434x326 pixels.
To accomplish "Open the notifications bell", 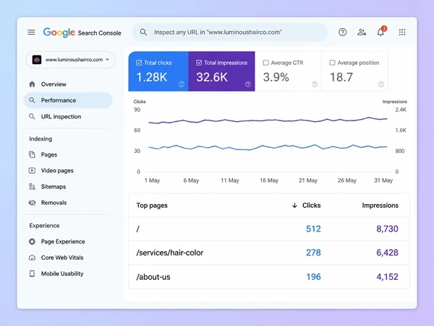I will tap(381, 32).
